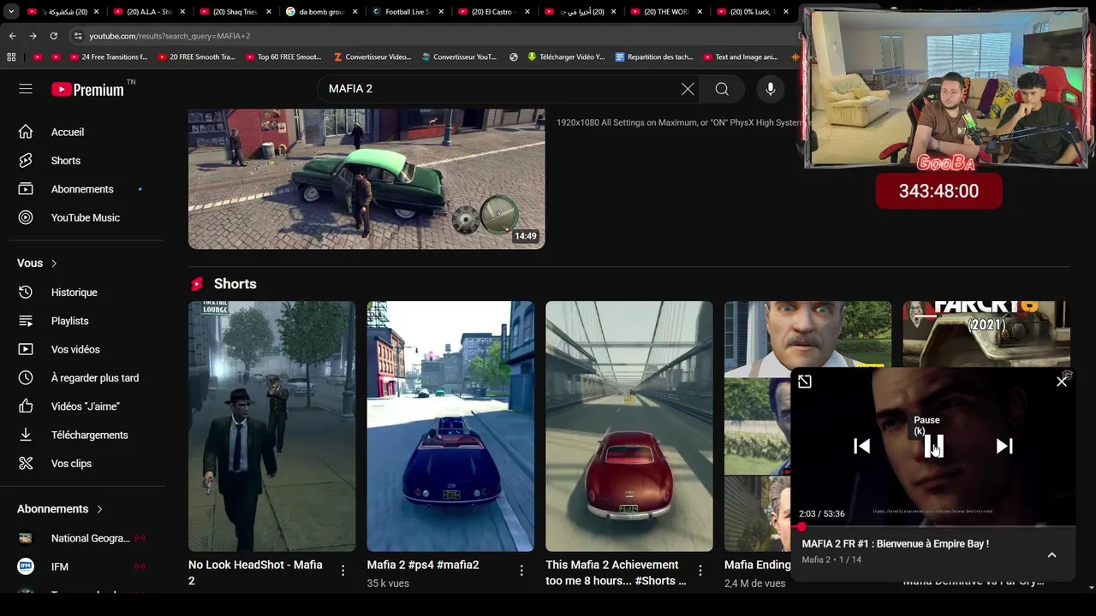Open the Mafia 2 #ps4 #mafia2 short thumbnail
This screenshot has width=1096, height=616.
[450, 426]
